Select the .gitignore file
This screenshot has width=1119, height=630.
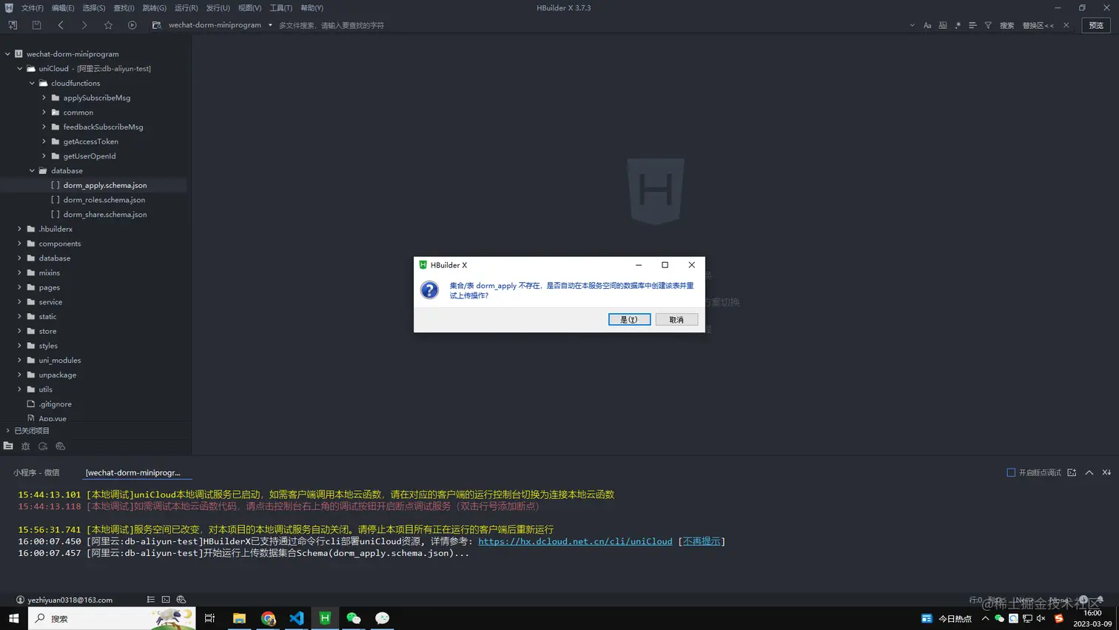coord(56,404)
